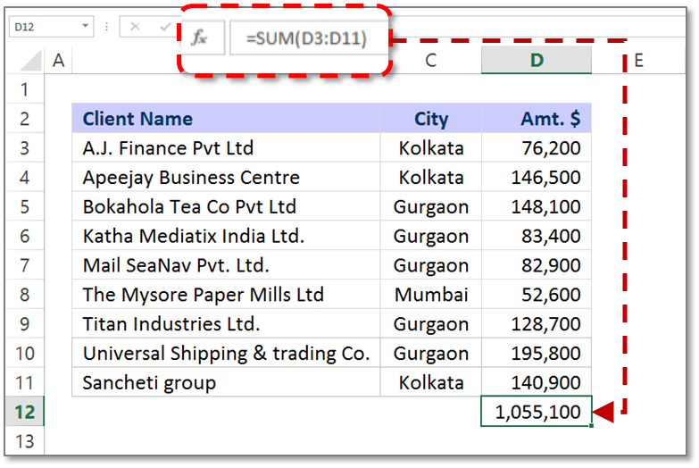Click cell Katha Mediatix India Ltd.
The image size is (699, 468).
click(x=226, y=236)
